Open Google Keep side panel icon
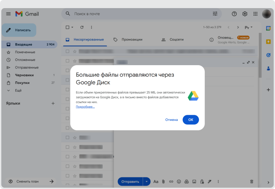The image size is (275, 189). 268,41
